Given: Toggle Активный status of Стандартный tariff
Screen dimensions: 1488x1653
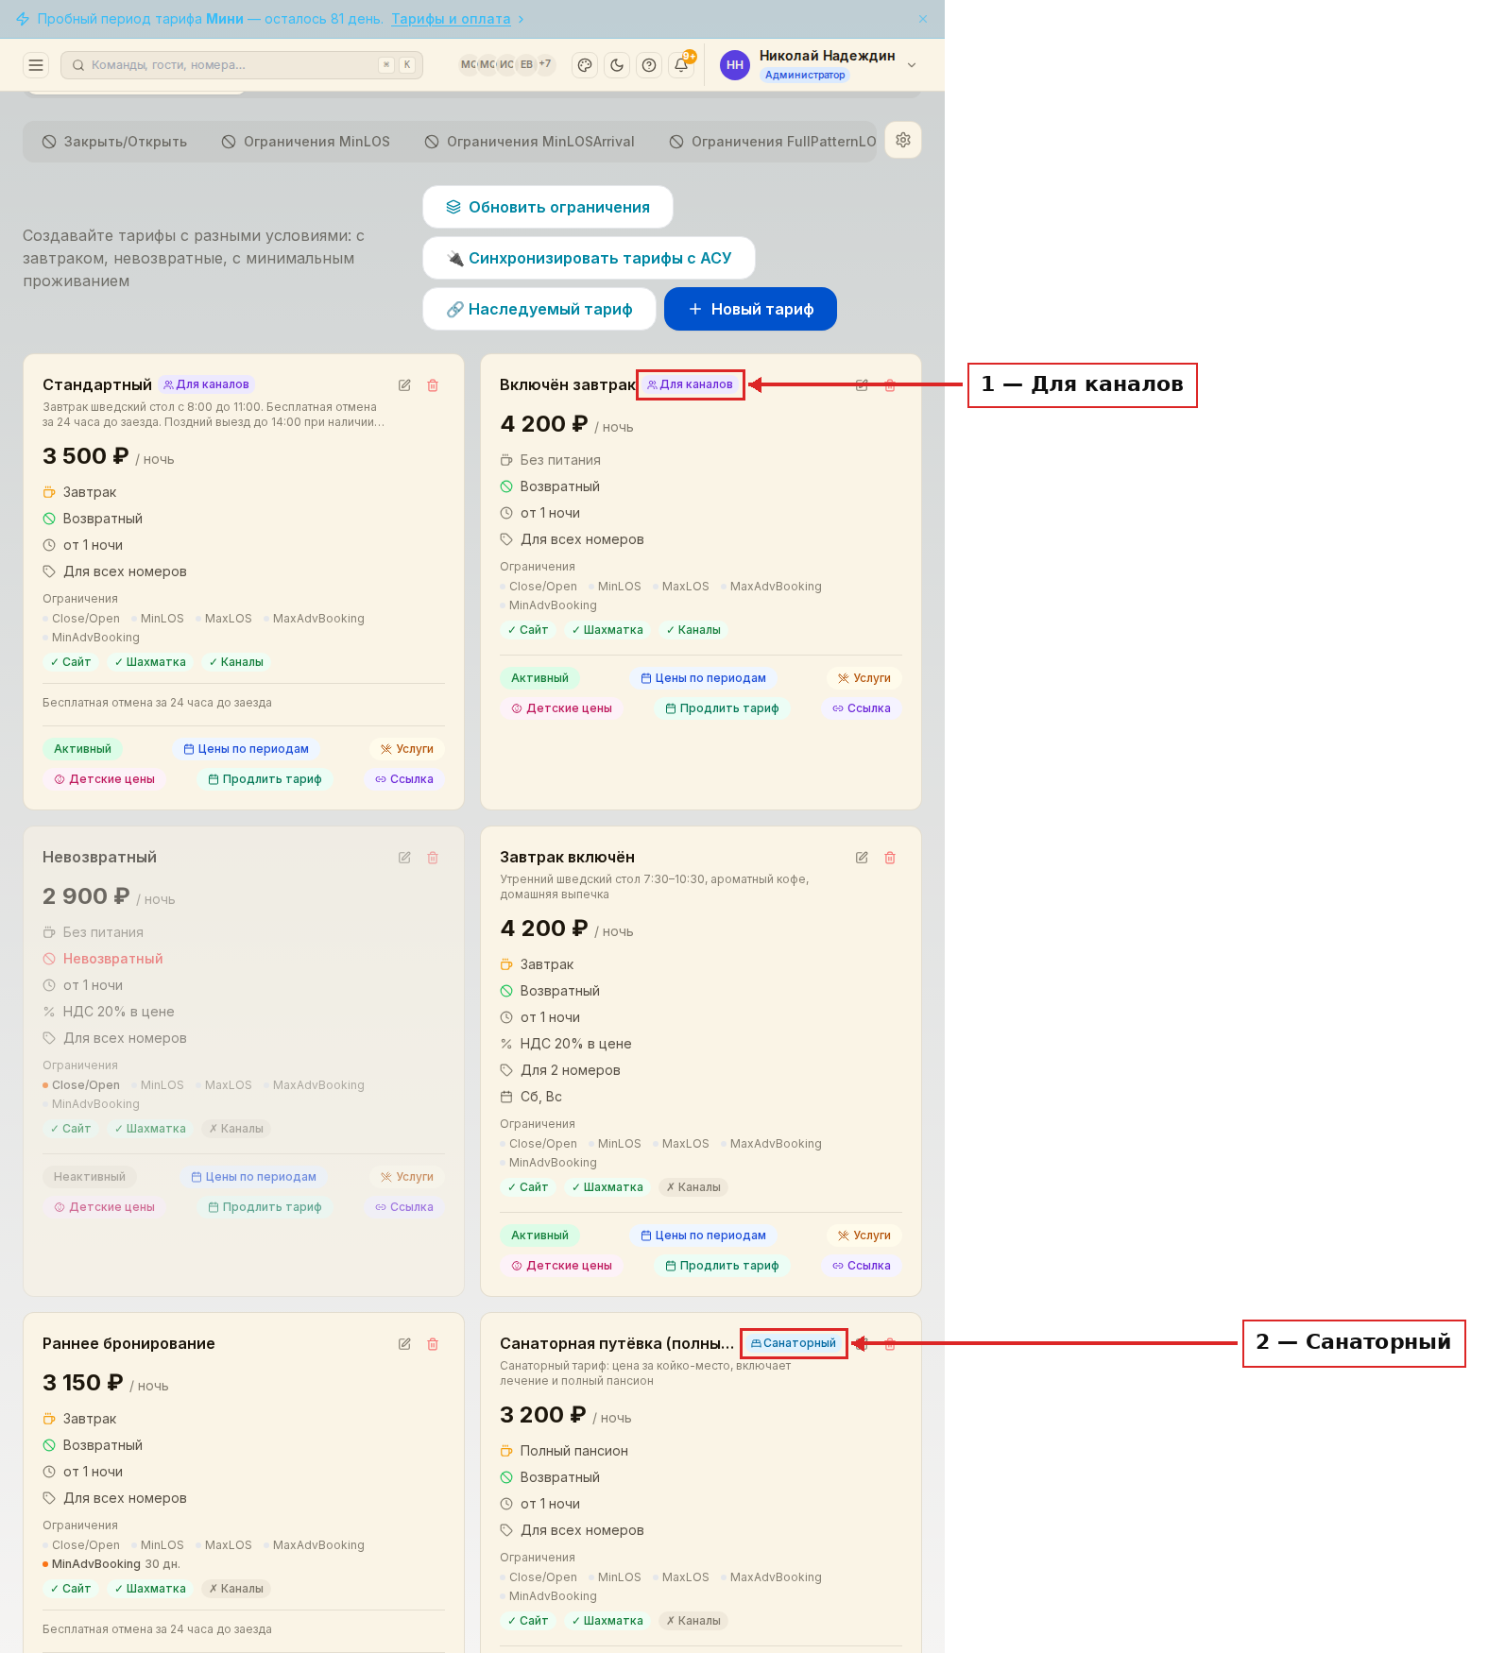Looking at the screenshot, I should pos(82,749).
